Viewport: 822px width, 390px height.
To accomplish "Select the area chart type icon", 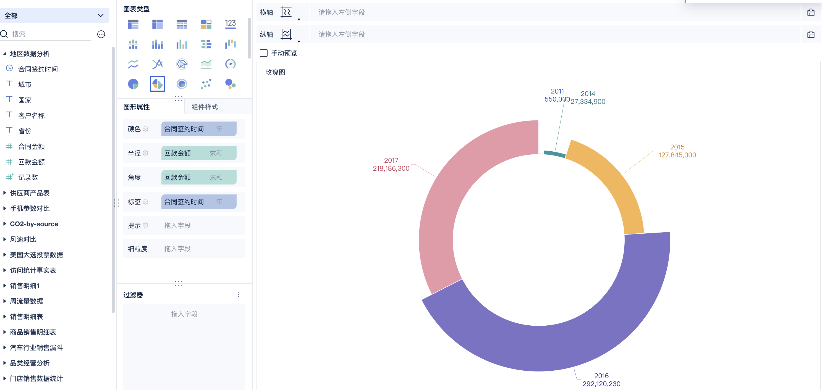I will pos(206,64).
